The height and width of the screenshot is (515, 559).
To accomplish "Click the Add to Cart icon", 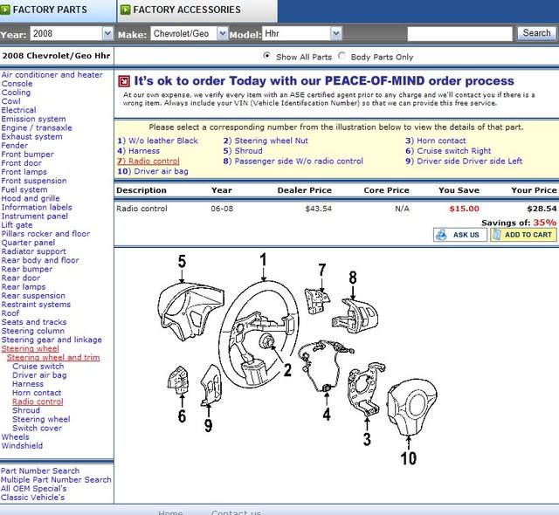I will pyautogui.click(x=497, y=235).
